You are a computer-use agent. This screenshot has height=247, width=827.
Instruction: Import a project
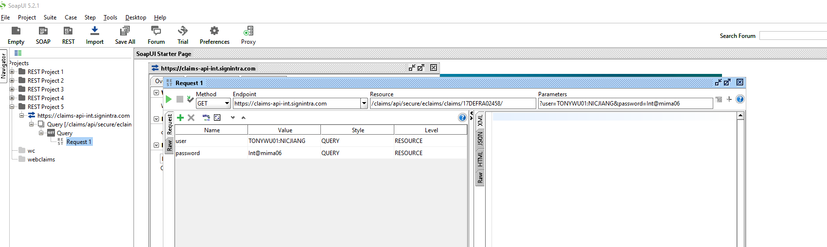tap(95, 35)
